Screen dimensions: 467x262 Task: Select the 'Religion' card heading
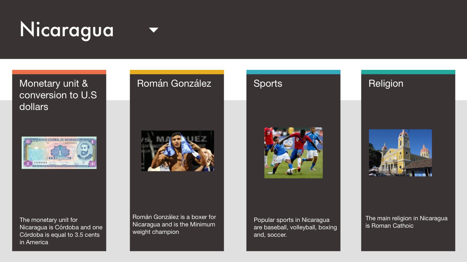point(386,83)
